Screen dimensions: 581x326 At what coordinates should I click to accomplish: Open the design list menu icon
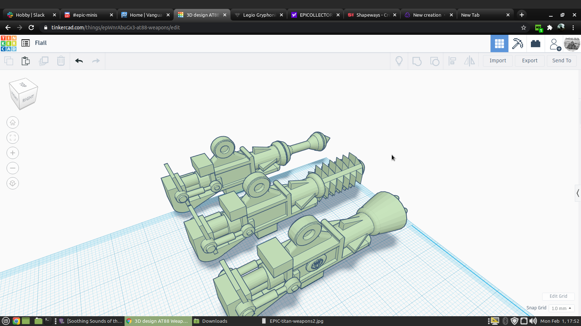click(x=25, y=43)
